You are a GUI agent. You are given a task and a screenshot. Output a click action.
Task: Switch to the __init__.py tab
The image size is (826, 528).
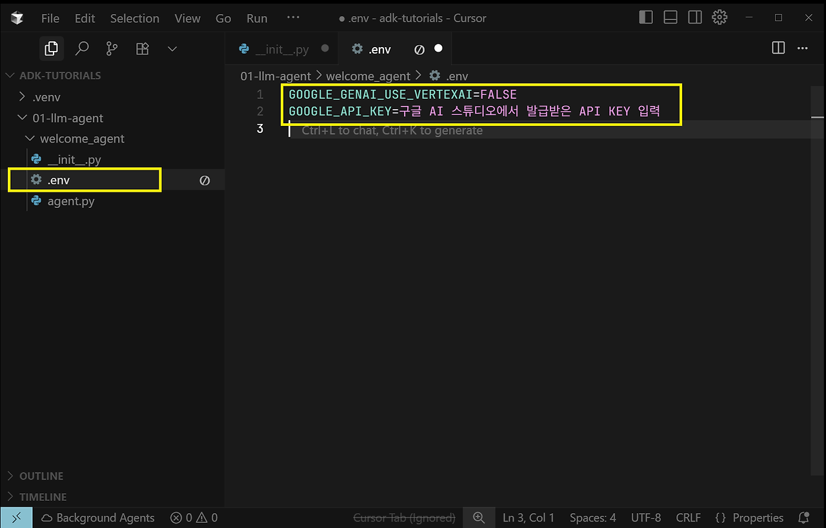coord(283,49)
